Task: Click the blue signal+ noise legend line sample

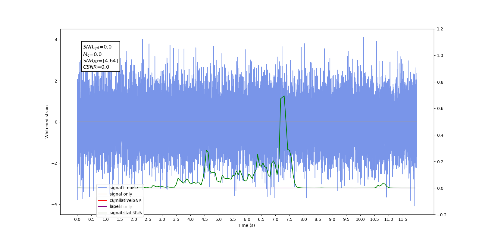Action: [102, 188]
